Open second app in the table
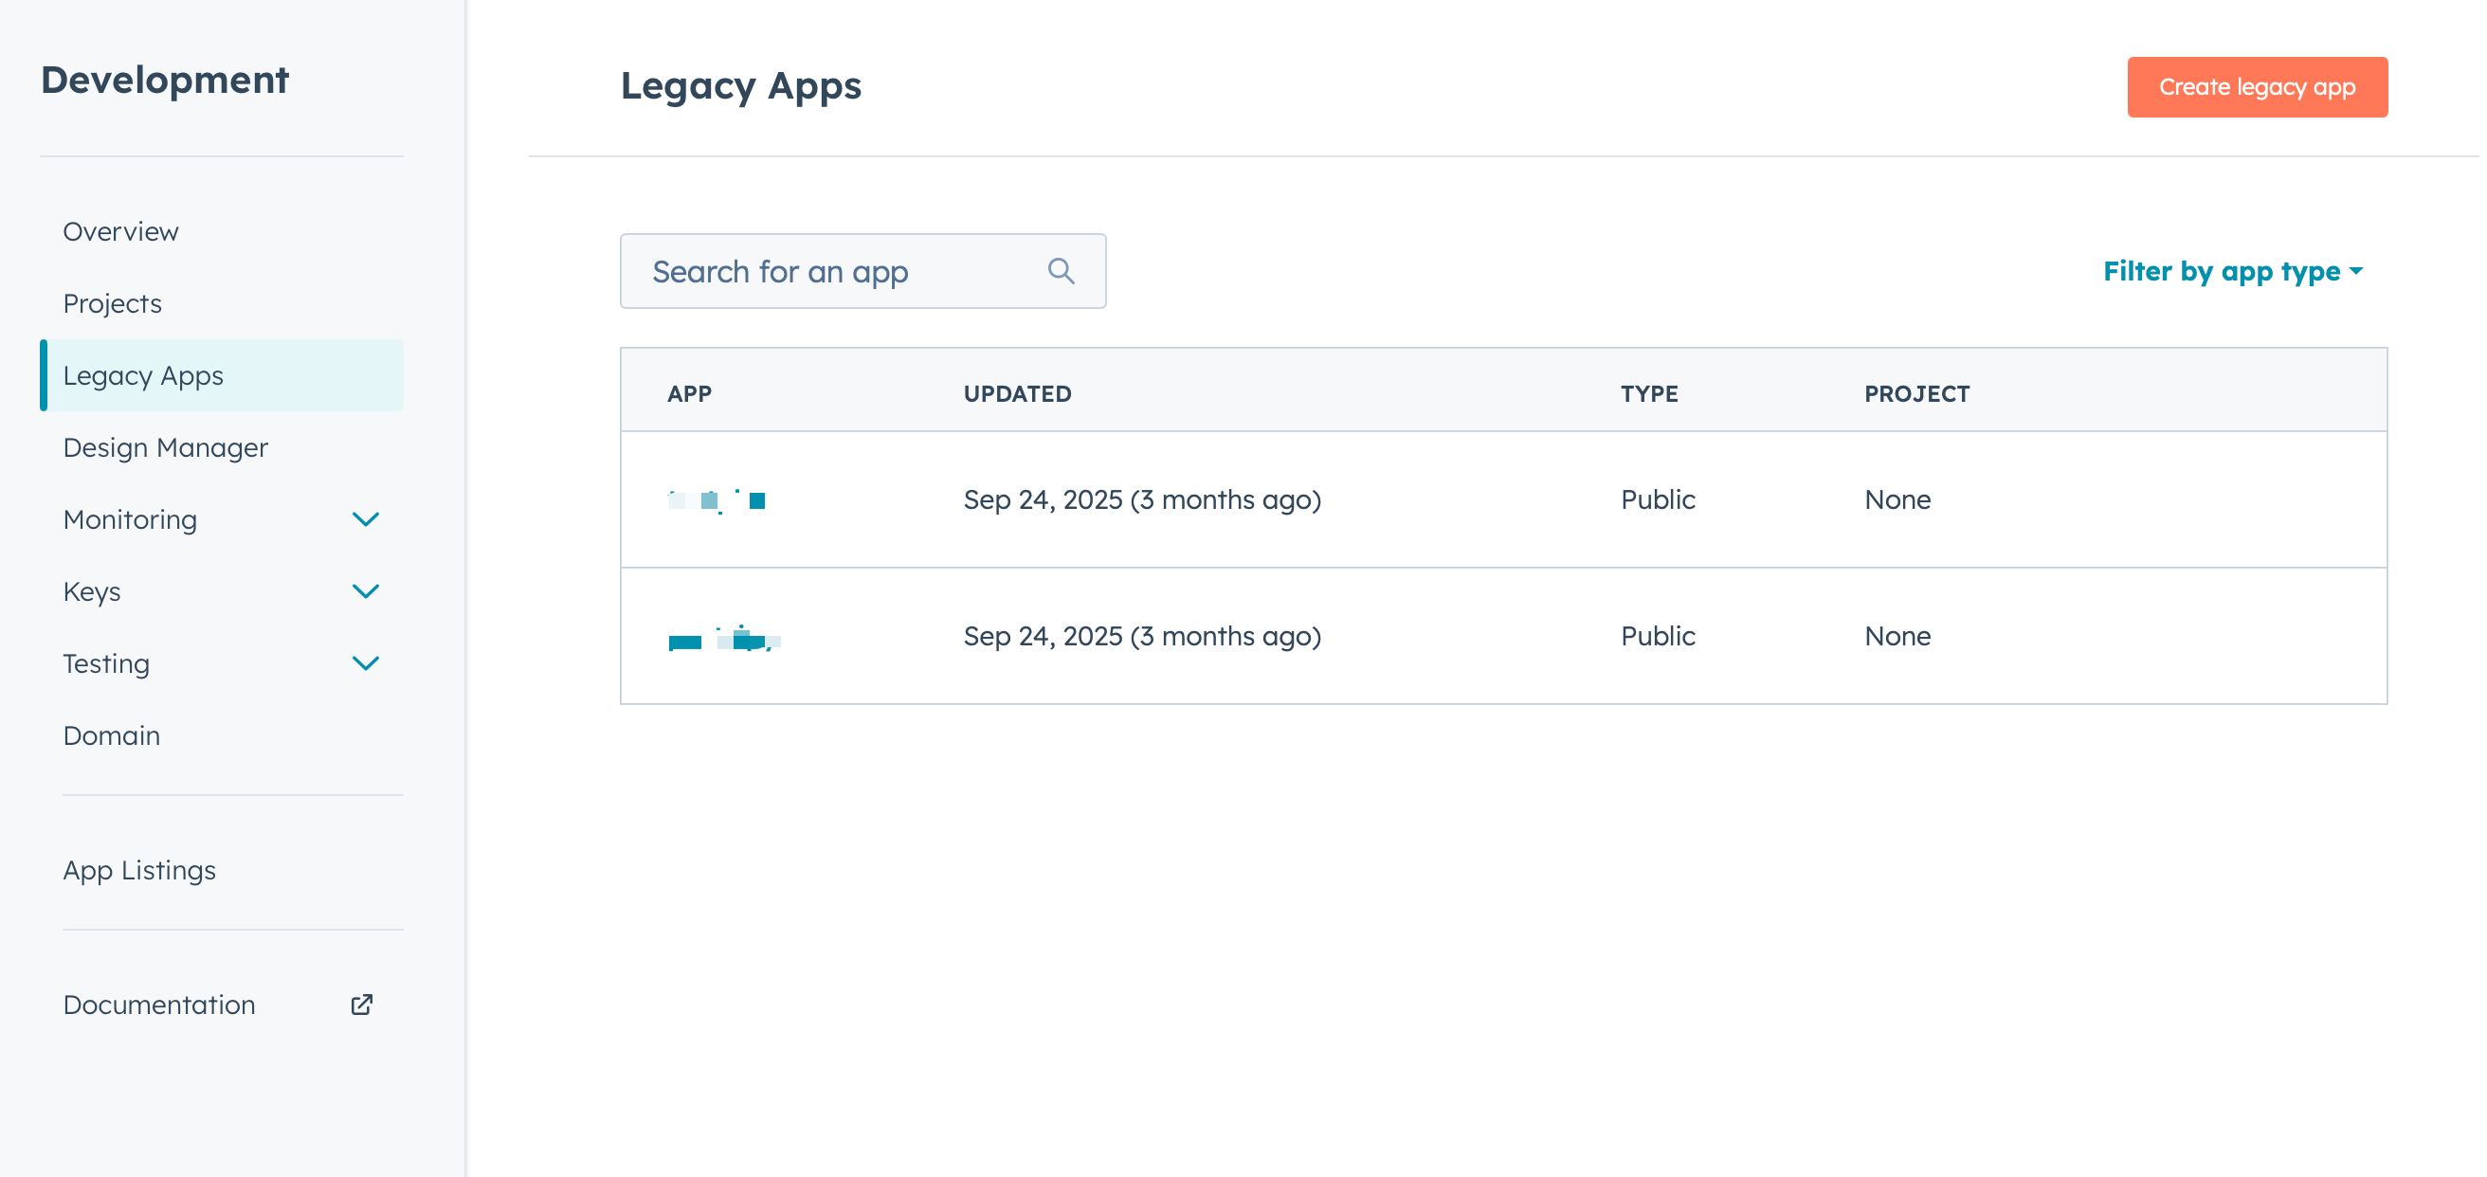 pos(724,638)
